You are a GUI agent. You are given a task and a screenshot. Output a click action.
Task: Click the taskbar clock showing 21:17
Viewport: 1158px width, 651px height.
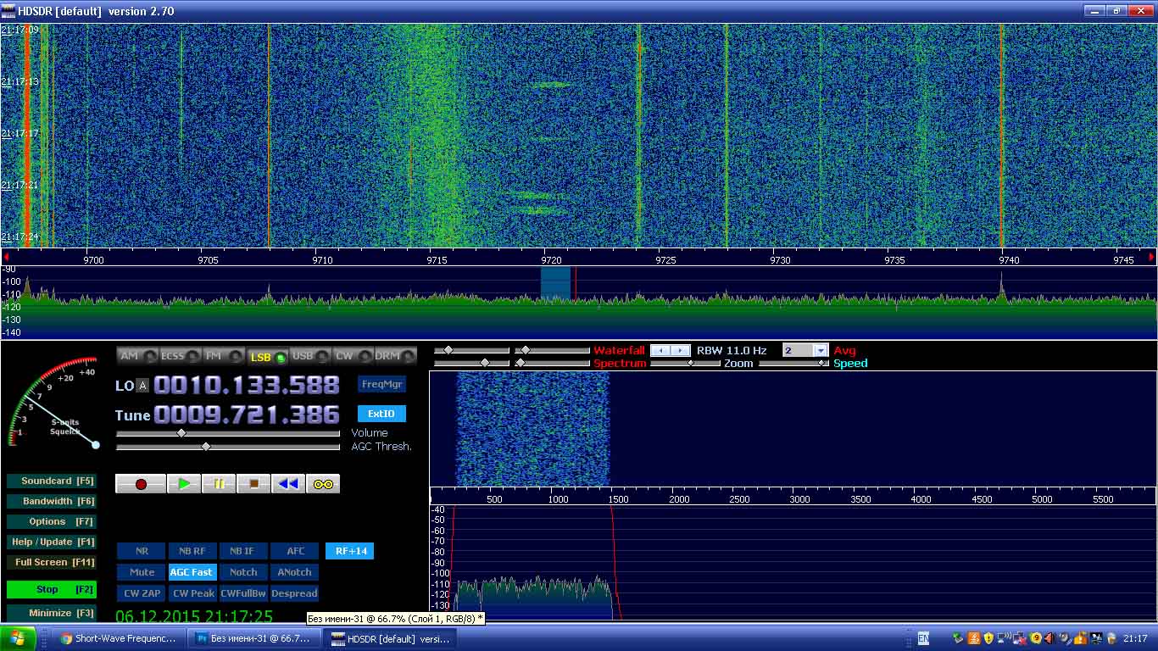coord(1135,638)
